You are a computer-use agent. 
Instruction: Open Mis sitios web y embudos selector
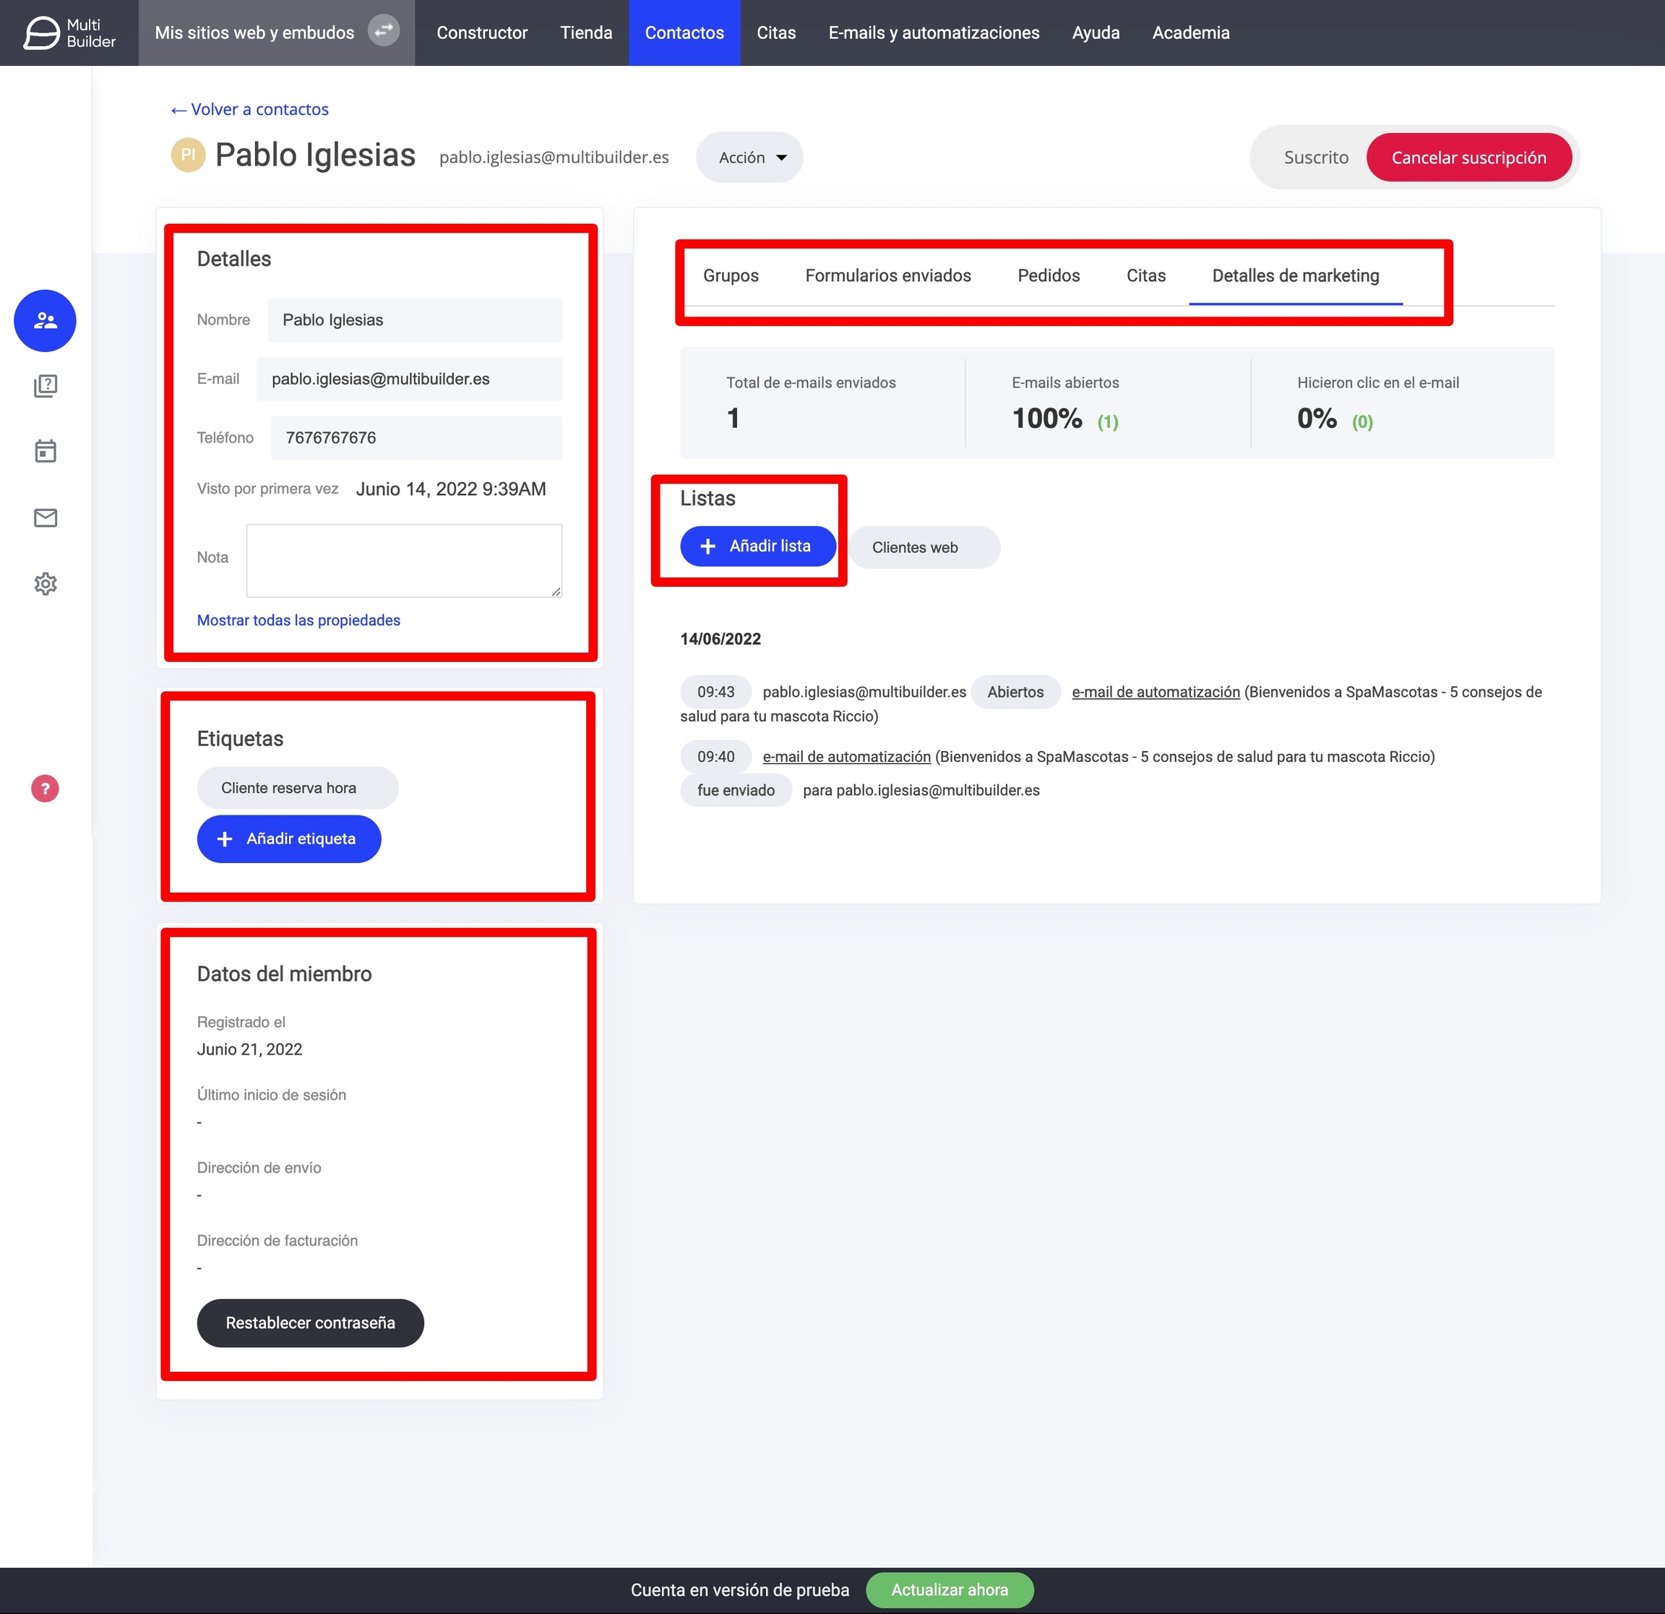(254, 33)
